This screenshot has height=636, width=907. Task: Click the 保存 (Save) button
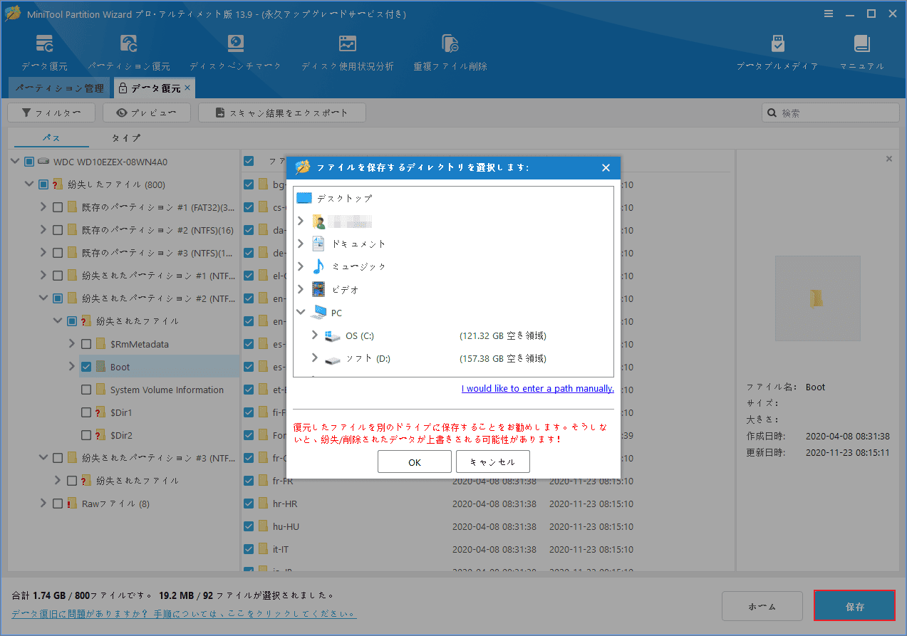click(x=854, y=607)
